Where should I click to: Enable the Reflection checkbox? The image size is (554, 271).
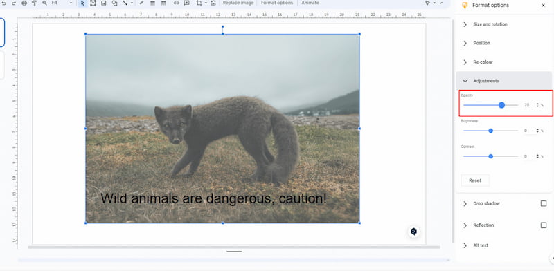pyautogui.click(x=544, y=225)
